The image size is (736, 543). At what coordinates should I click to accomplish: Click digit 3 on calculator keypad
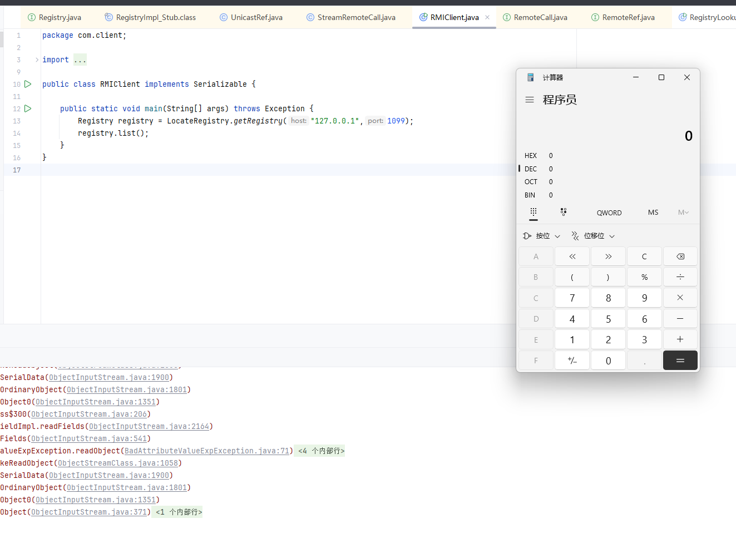644,339
